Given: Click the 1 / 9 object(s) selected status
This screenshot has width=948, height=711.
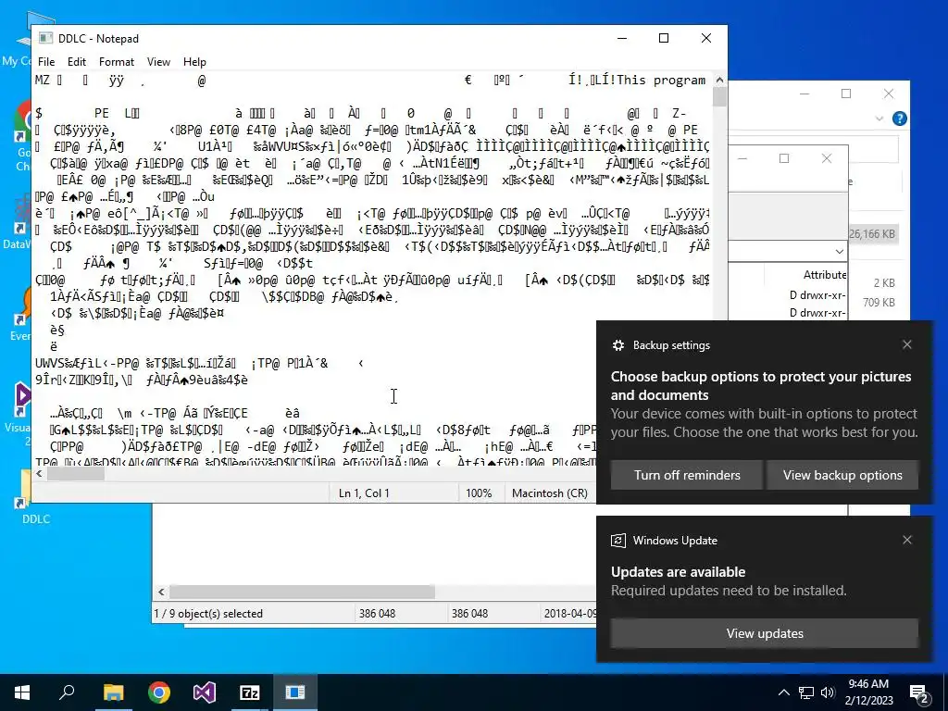Looking at the screenshot, I should (x=208, y=613).
